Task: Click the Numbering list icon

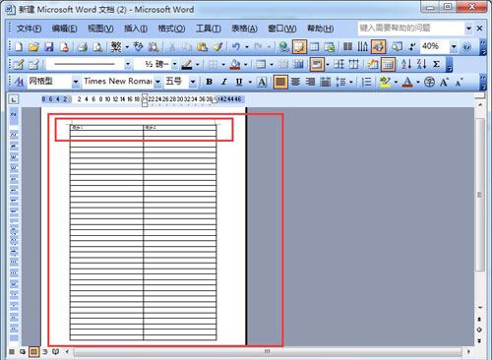Action: point(366,82)
